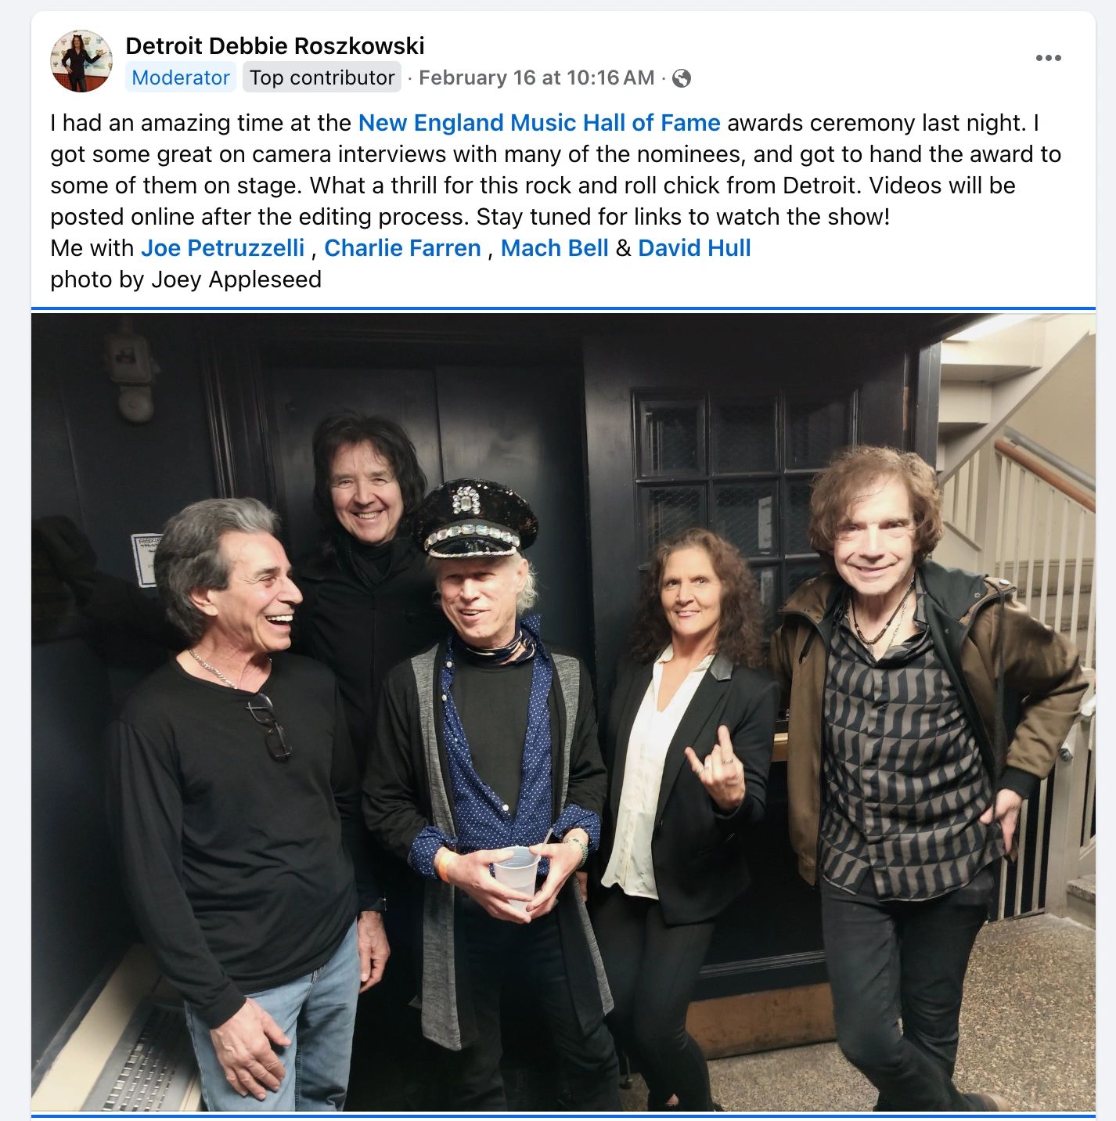Open Detroit Debbie's profile picture avatar
The width and height of the screenshot is (1116, 1121).
coord(81,61)
